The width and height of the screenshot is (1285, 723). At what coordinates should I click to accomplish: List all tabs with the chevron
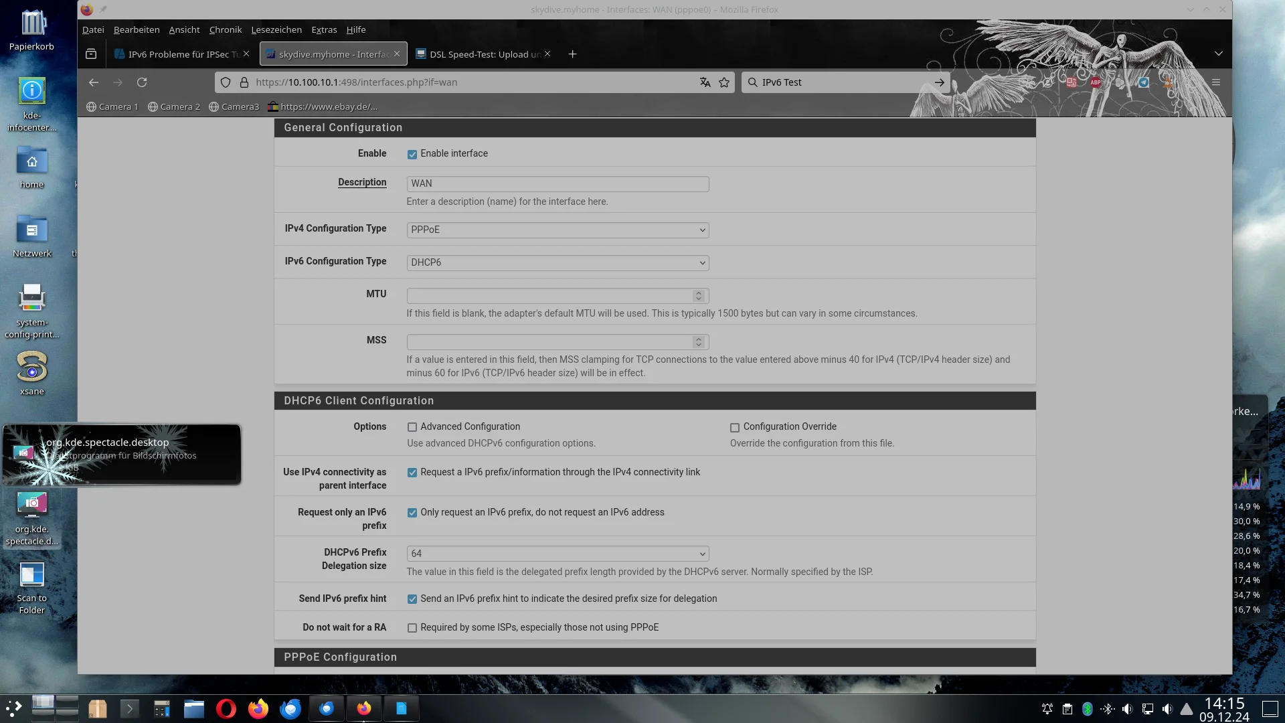coord(1219,54)
